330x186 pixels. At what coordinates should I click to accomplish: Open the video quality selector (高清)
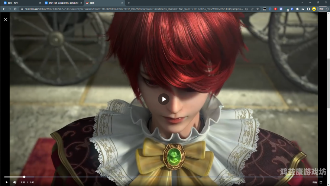coord(314,182)
